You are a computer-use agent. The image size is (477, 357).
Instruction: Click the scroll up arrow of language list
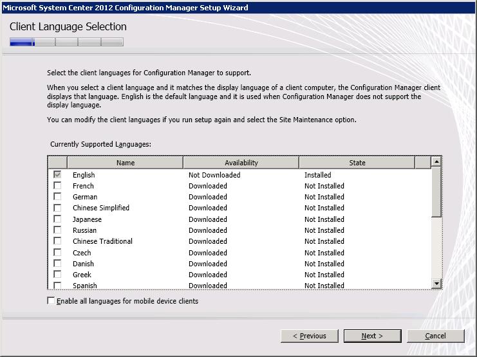tap(436, 162)
